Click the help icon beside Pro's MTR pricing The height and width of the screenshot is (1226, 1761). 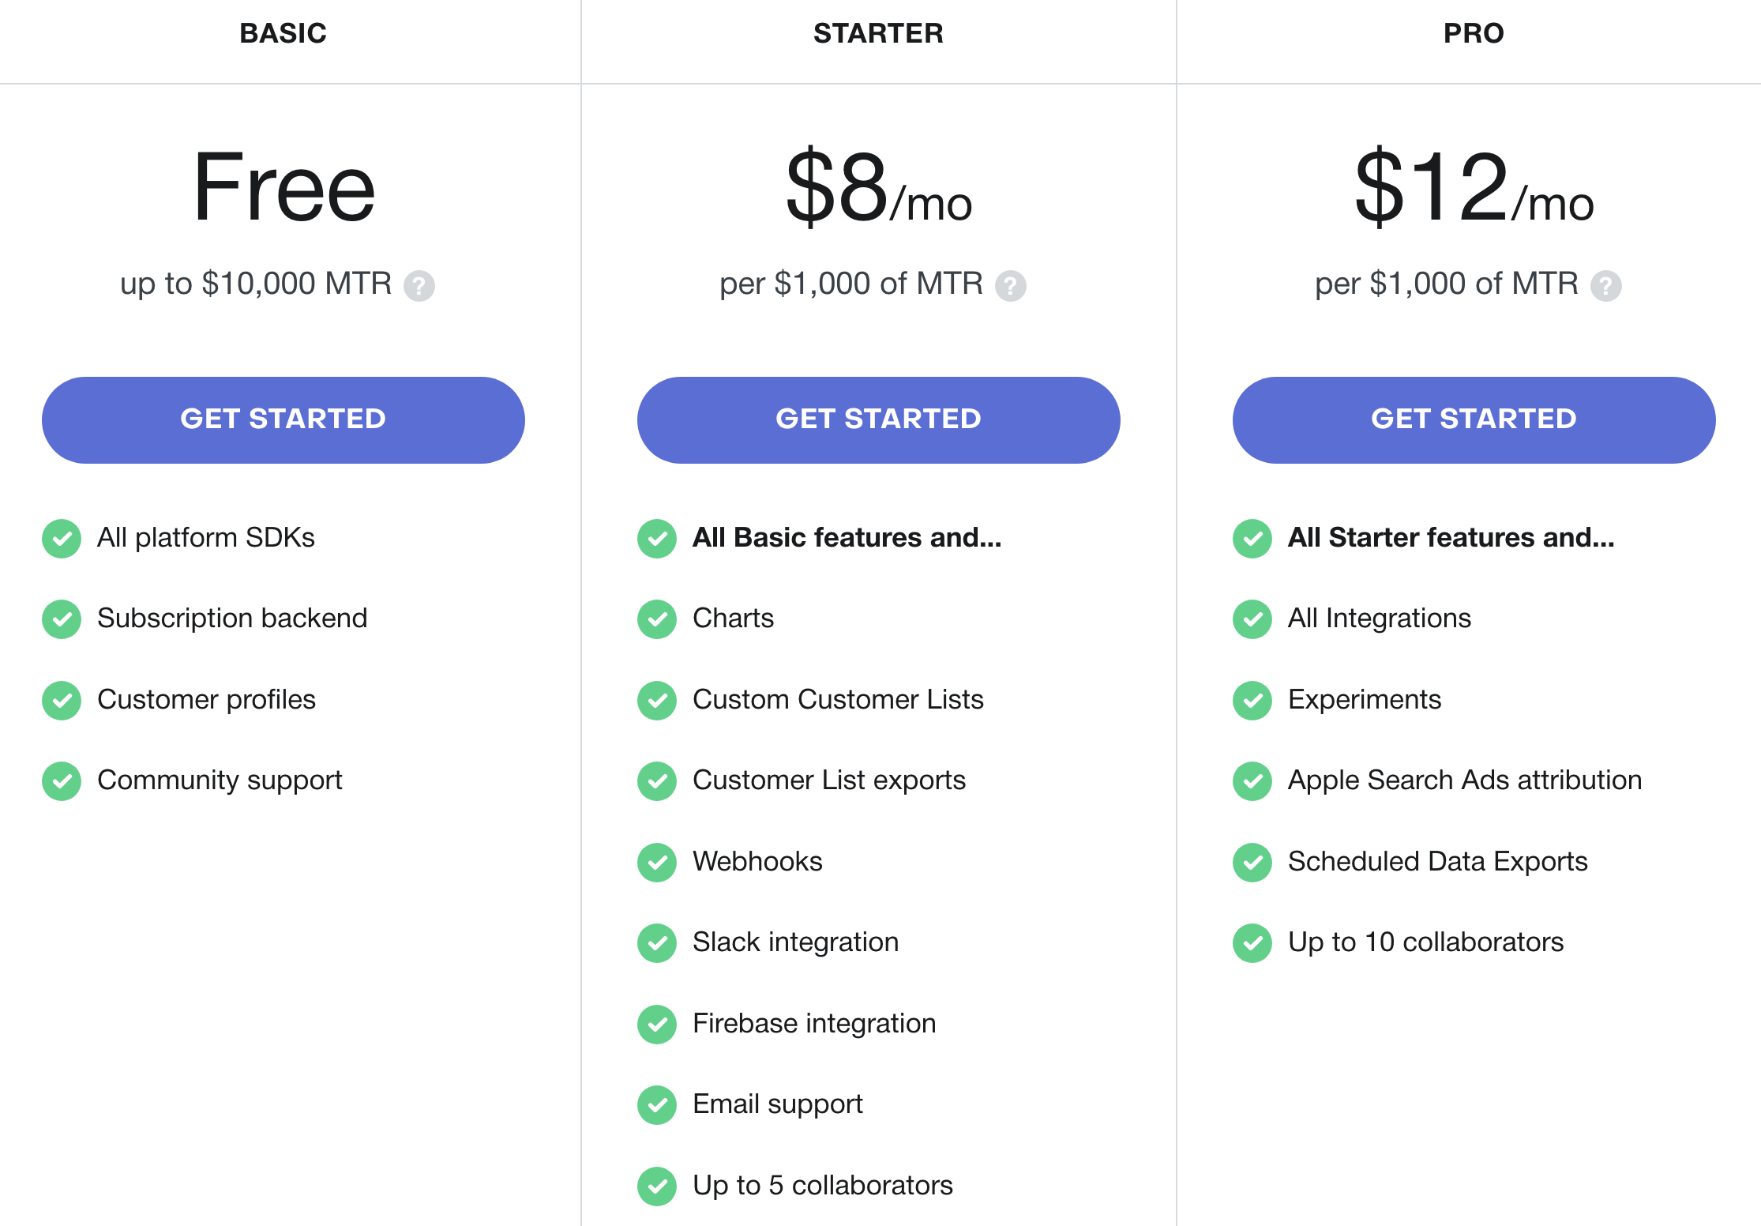click(1605, 285)
